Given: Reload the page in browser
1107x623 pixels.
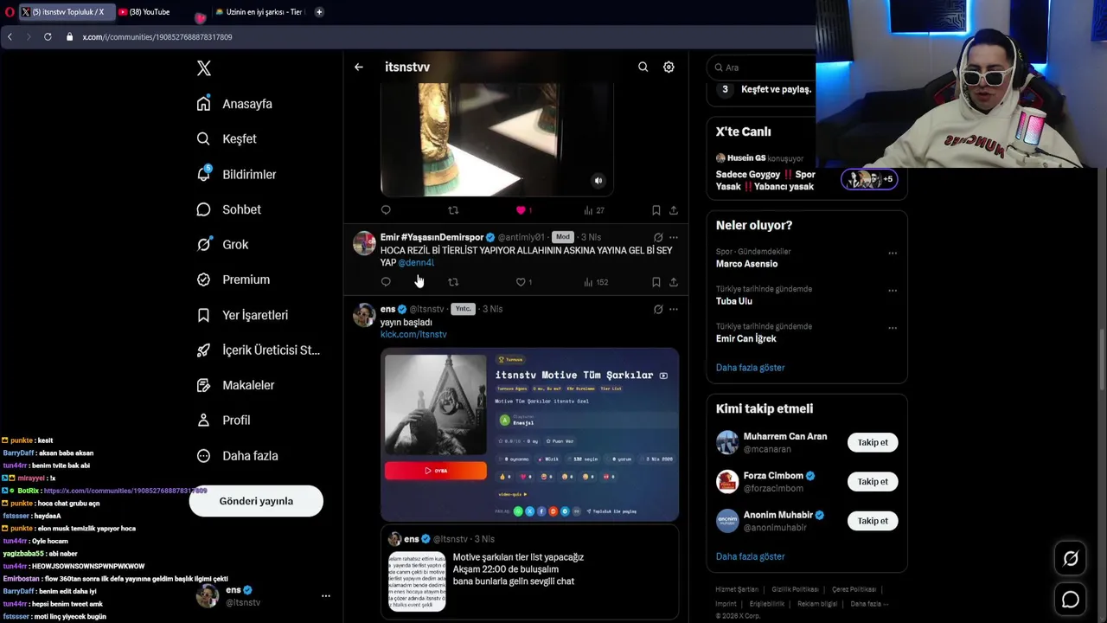Looking at the screenshot, I should pyautogui.click(x=48, y=37).
